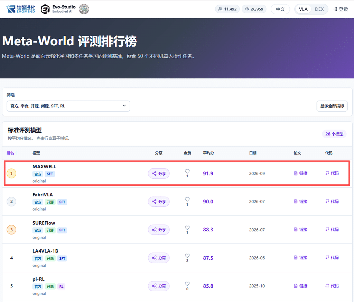Open the pi-RL paper link

[x=300, y=286]
